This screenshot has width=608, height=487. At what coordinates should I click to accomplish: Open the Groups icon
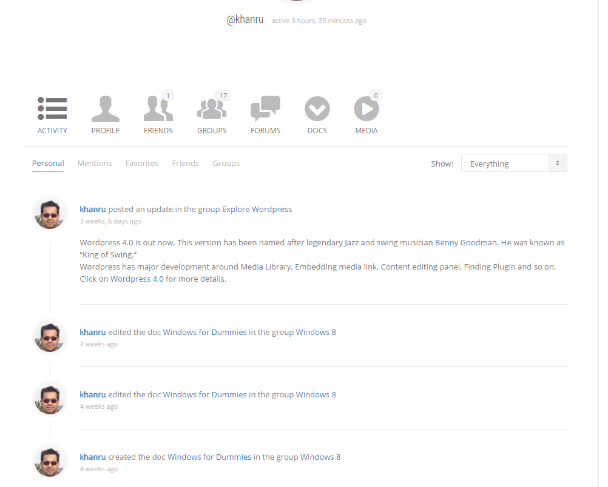point(211,109)
